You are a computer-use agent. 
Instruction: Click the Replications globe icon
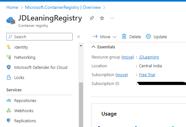[x=9, y=121]
